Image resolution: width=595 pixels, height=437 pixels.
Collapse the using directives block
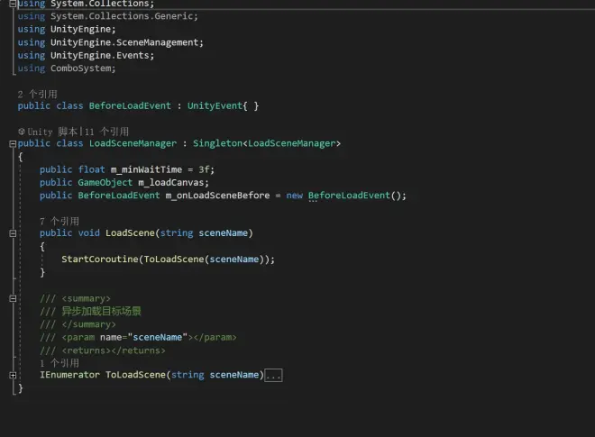pyautogui.click(x=13, y=4)
